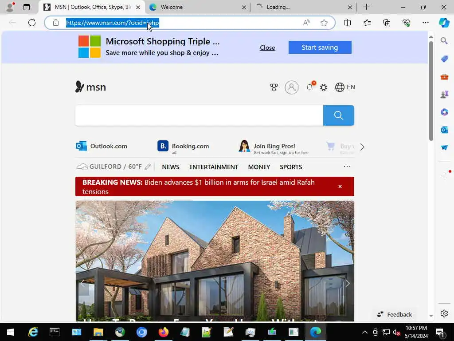Open the Booking.com quick link
The width and height of the screenshot is (454, 341).
point(183,147)
